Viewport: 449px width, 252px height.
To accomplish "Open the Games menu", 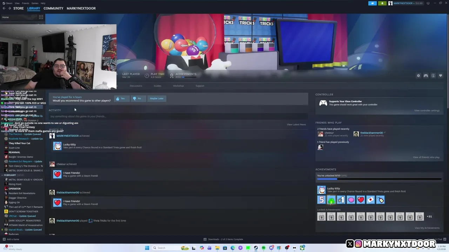I will pyautogui.click(x=35, y=3).
